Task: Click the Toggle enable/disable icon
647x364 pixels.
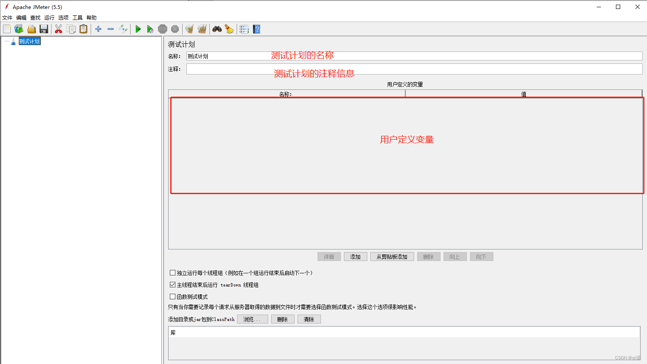Action: click(123, 29)
